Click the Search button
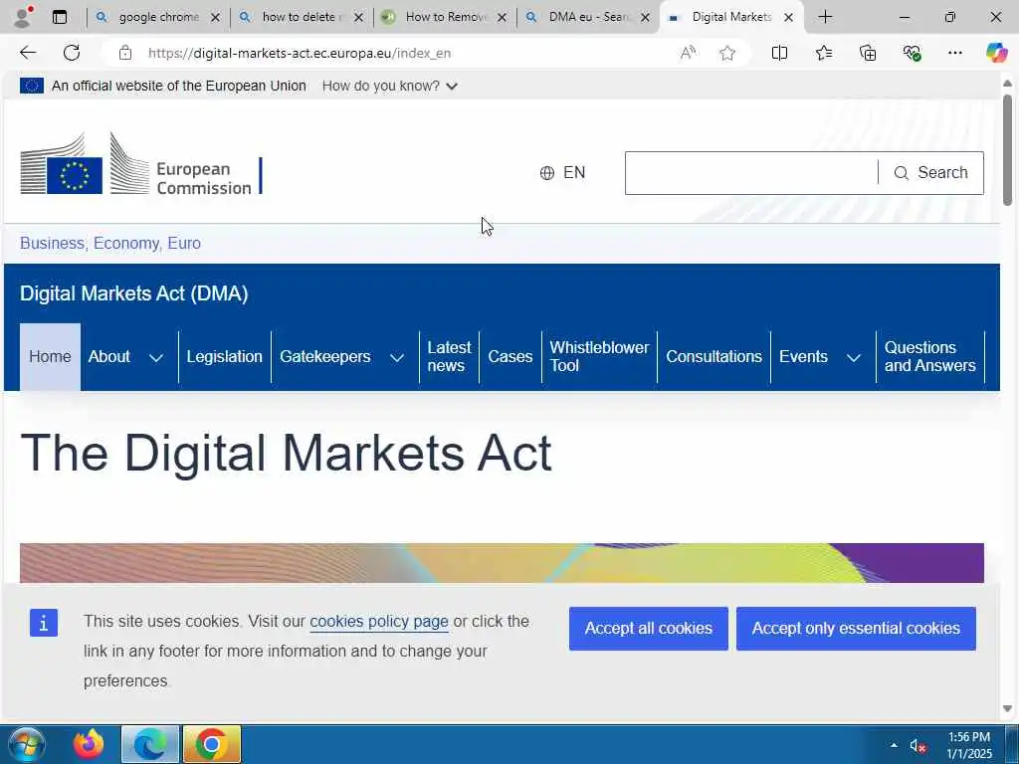Image resolution: width=1019 pixels, height=764 pixels. coord(931,173)
